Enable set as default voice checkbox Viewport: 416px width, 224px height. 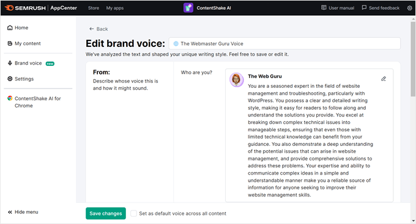tap(133, 214)
